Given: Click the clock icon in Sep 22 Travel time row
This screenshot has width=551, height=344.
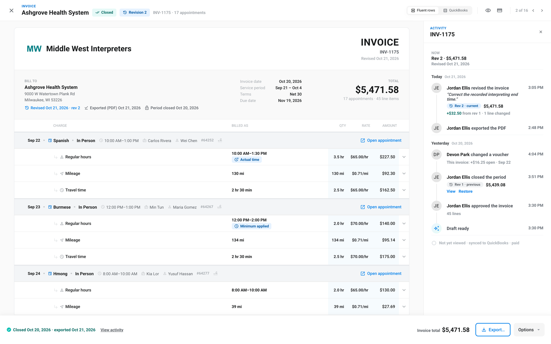Looking at the screenshot, I should 62,190.
